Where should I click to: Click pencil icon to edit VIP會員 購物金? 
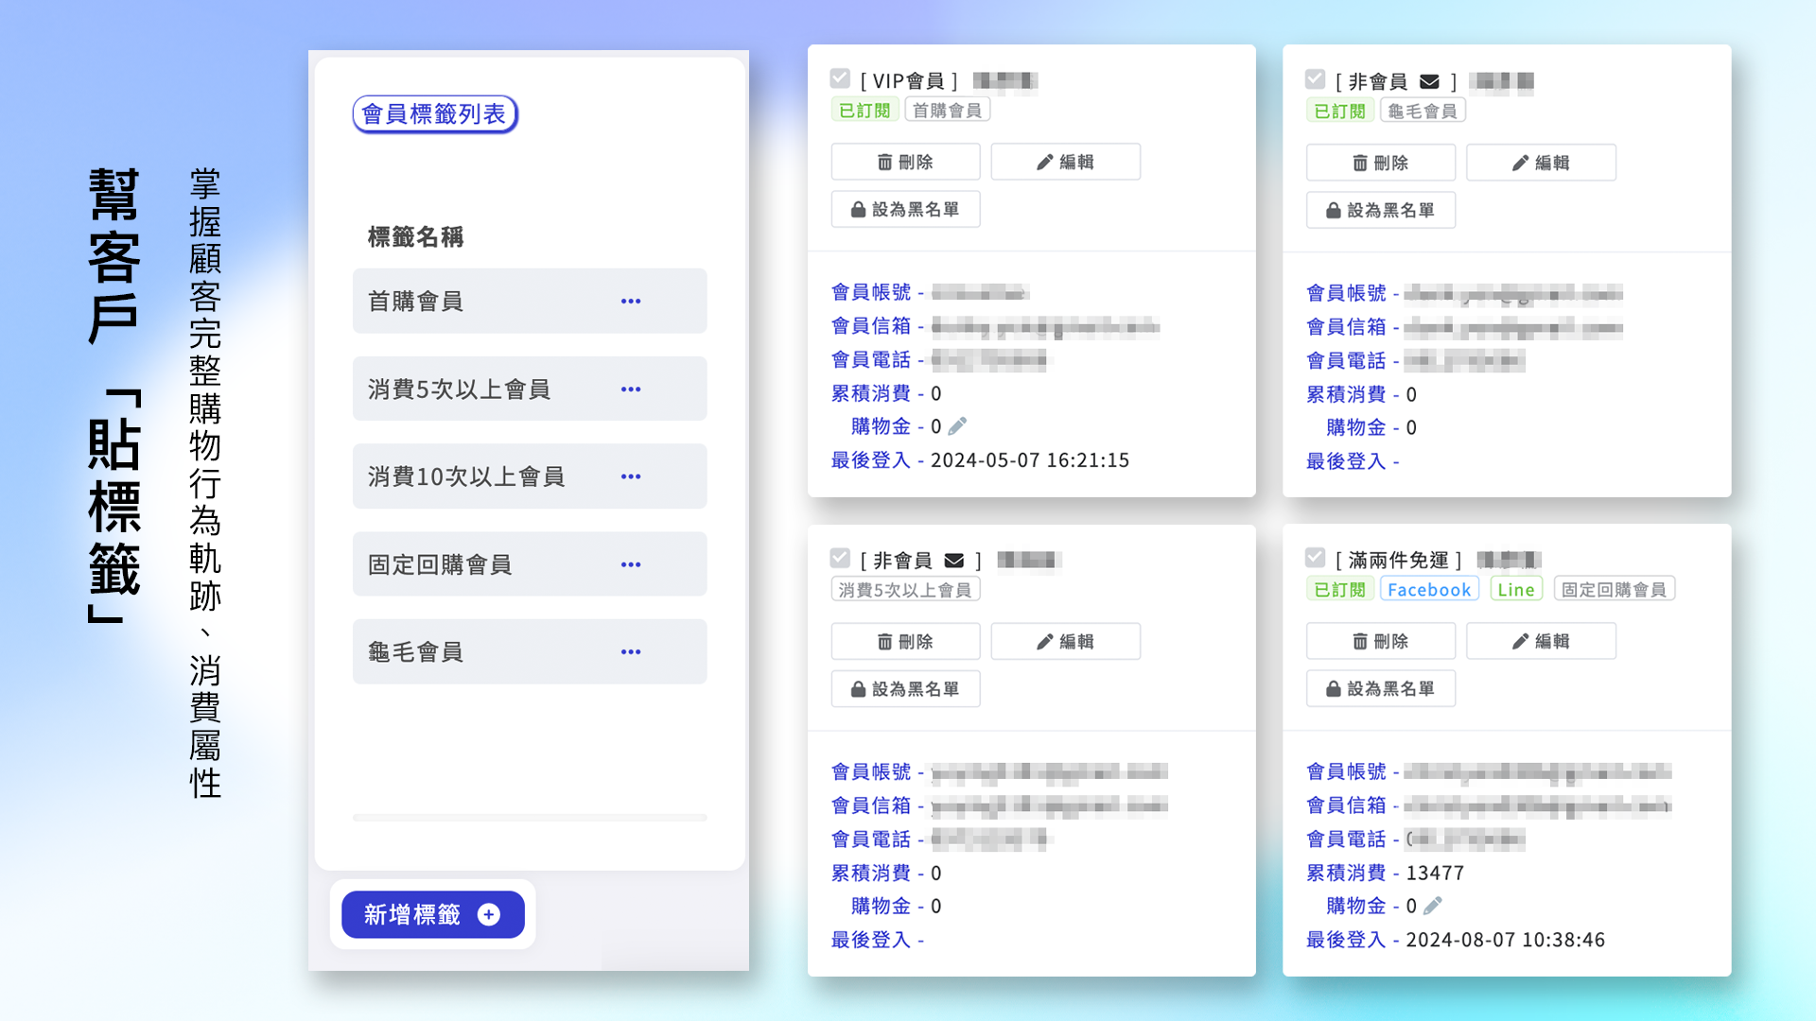tap(957, 426)
